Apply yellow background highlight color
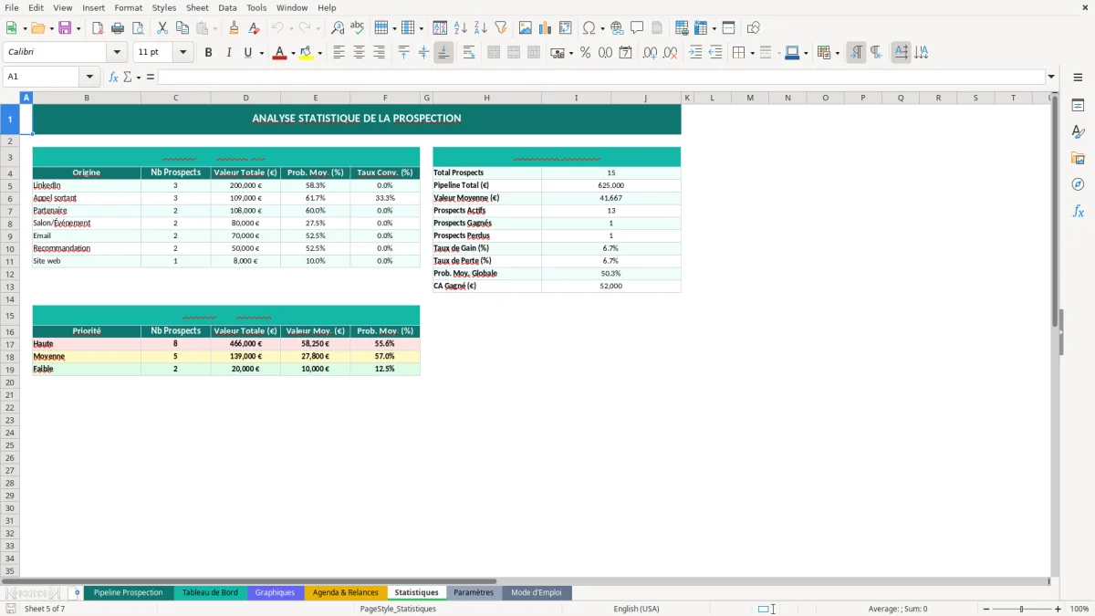1095x616 pixels. point(307,53)
